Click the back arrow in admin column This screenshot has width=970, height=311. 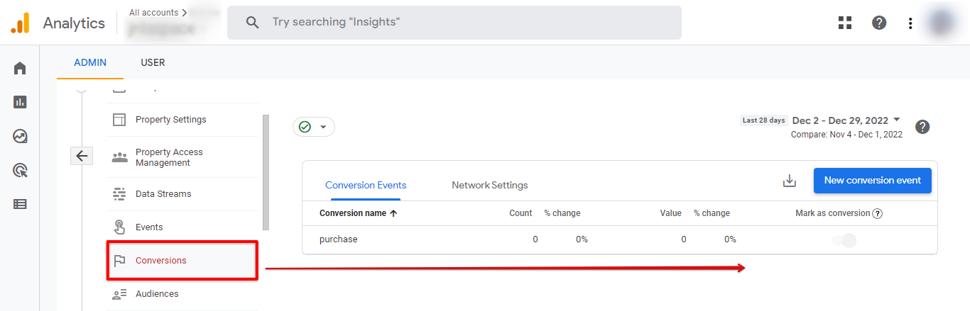(x=82, y=156)
